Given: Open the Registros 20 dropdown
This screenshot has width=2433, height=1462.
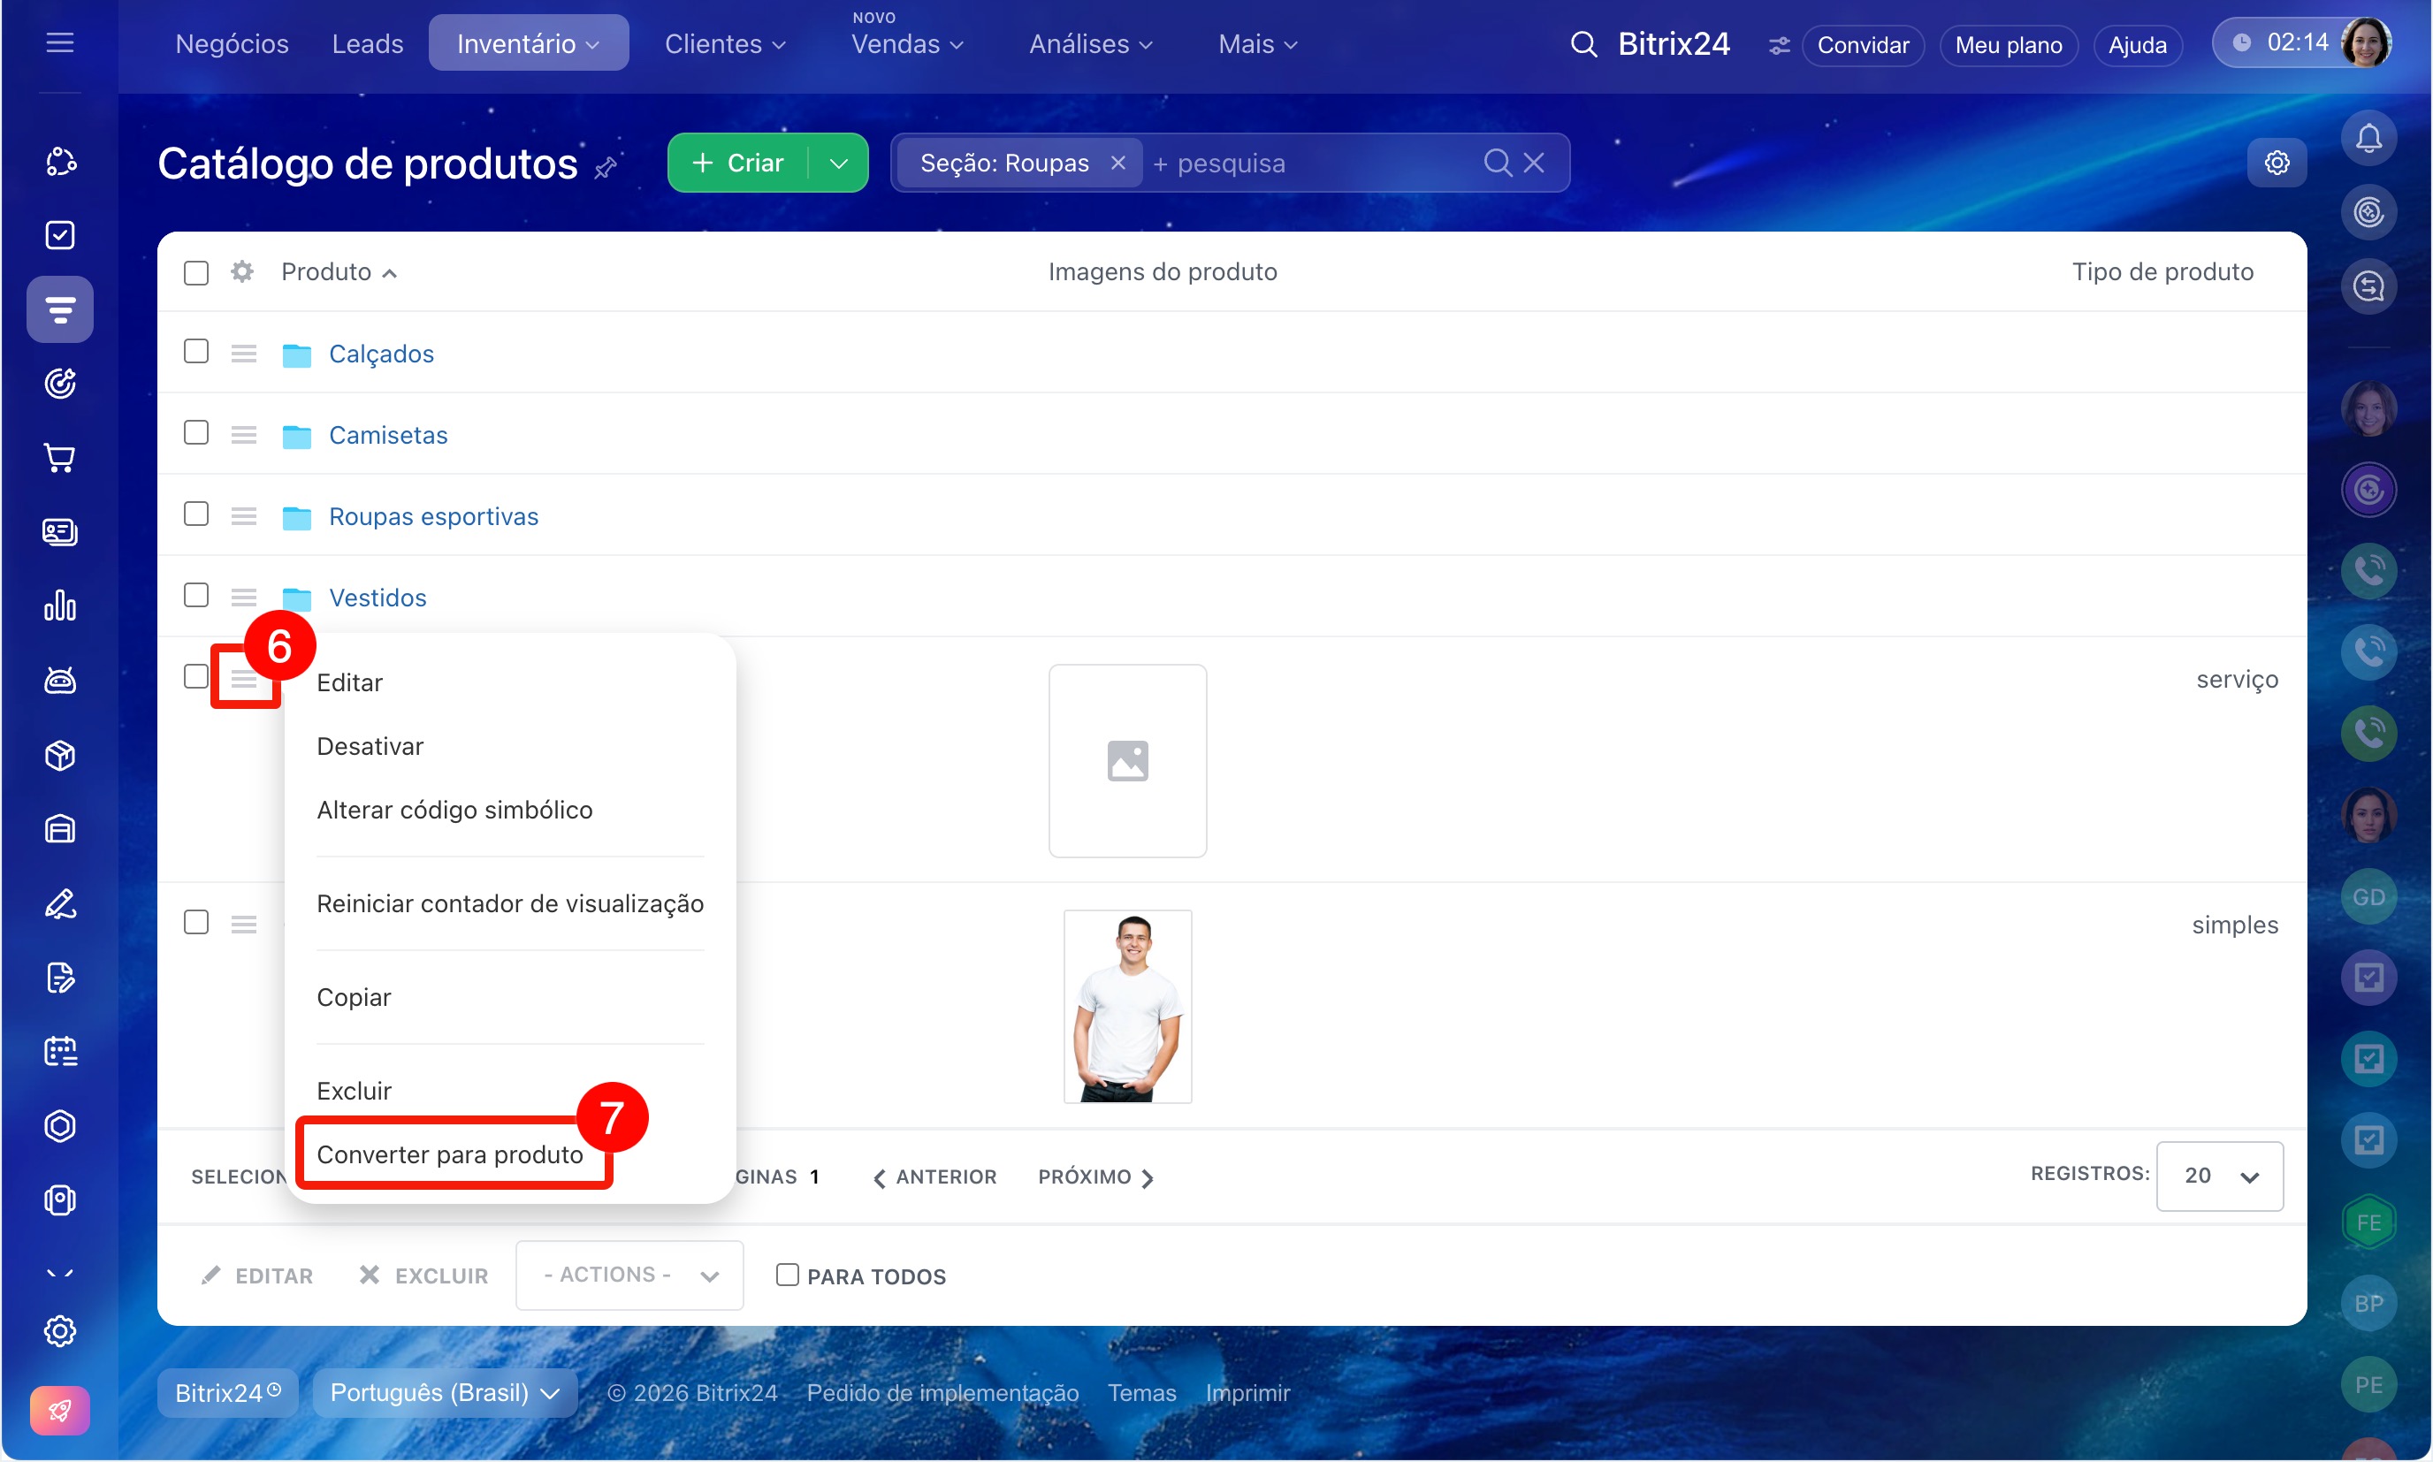Looking at the screenshot, I should (2218, 1176).
